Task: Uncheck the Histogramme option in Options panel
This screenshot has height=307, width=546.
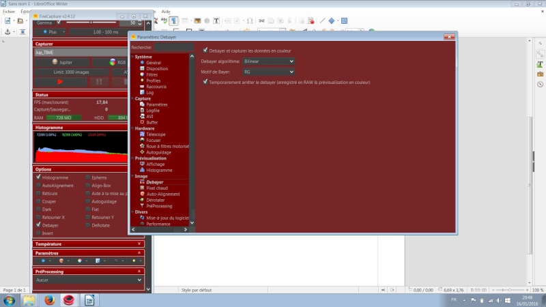Action: 38,177
